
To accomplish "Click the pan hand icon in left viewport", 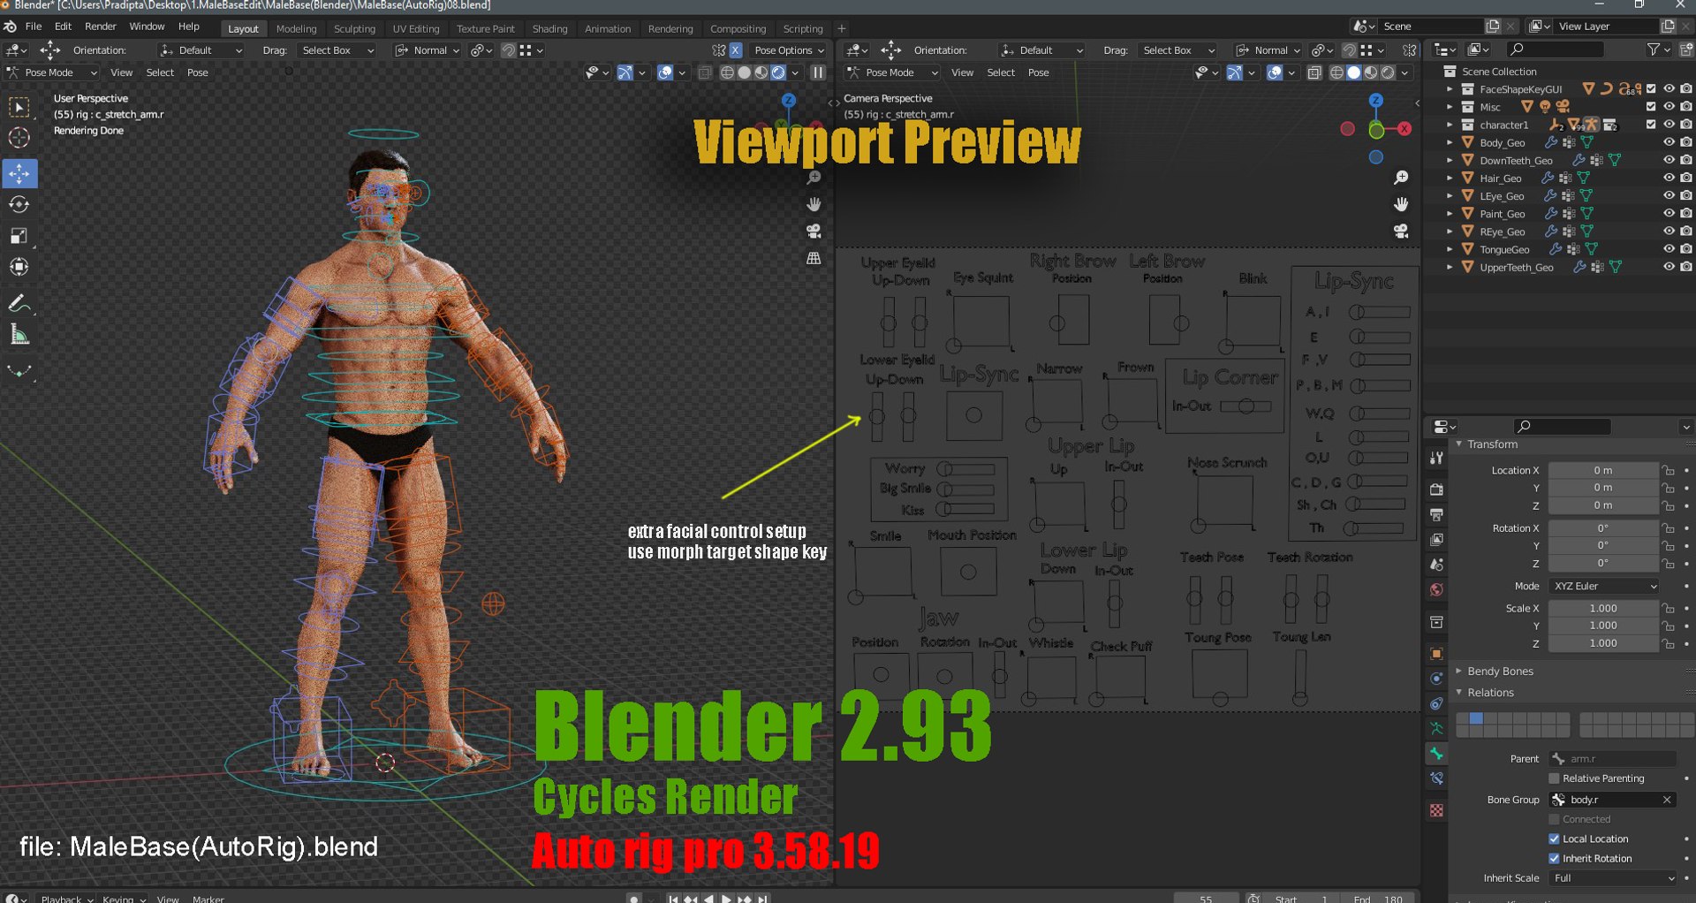I will pyautogui.click(x=814, y=204).
